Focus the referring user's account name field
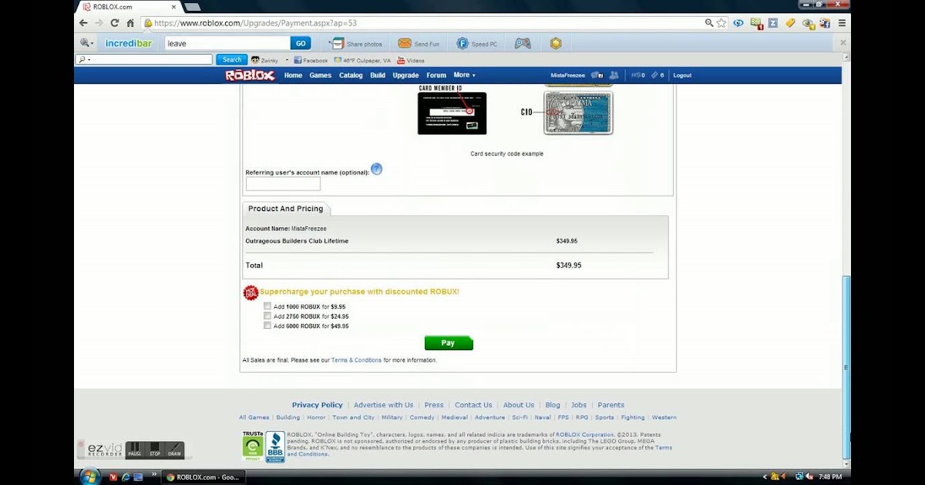Viewport: 925px width, 485px height. click(283, 184)
